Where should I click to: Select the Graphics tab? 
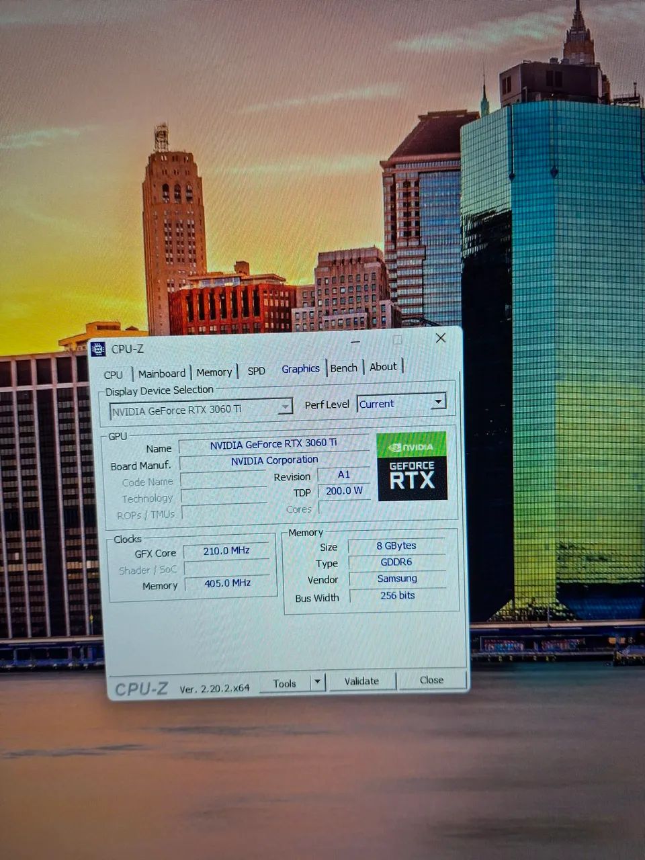tap(300, 369)
